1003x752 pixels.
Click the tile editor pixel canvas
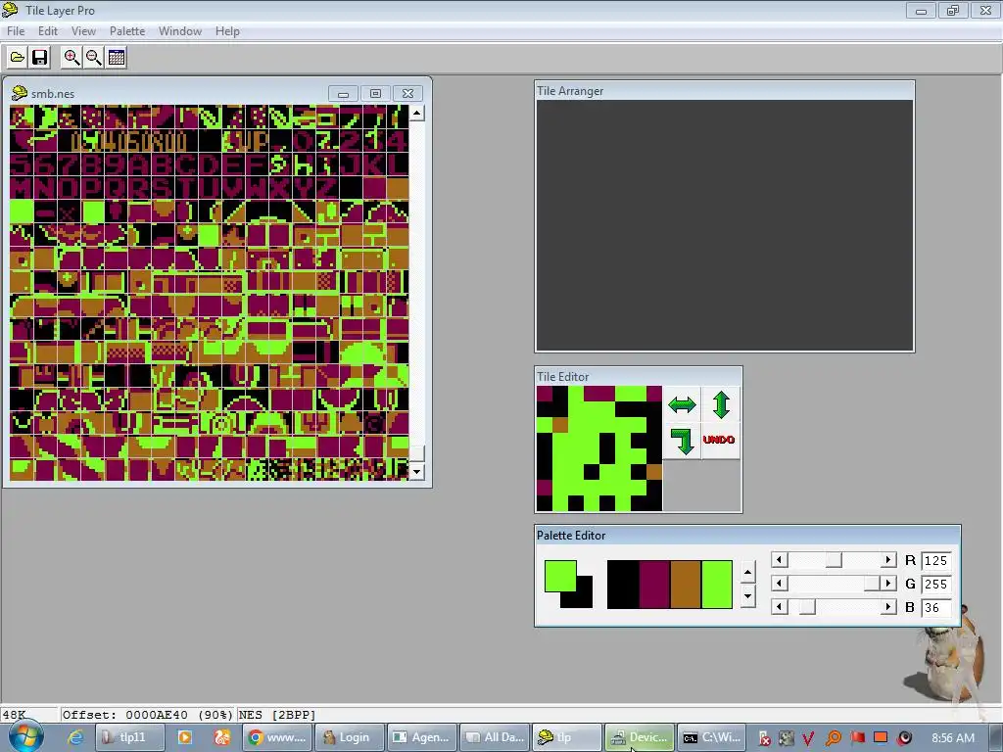[599, 448]
